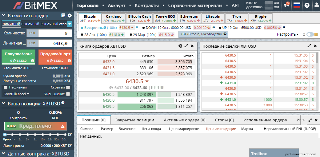Expand the positions panel
The width and height of the screenshot is (320, 157).
(x=310, y=120)
